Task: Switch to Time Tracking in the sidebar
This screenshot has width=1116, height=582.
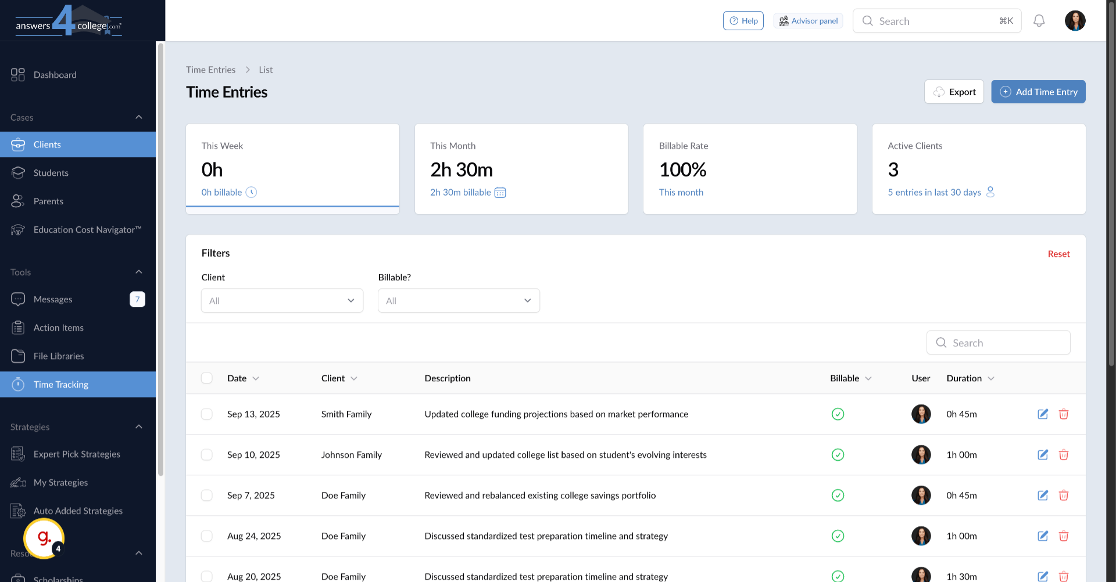Action: click(60, 384)
